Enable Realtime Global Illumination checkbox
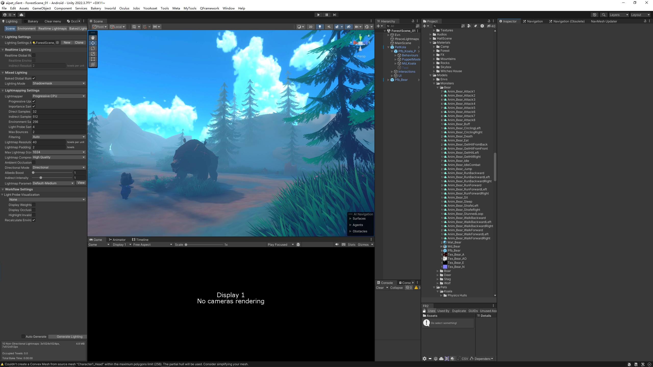Image resolution: width=653 pixels, height=367 pixels. pos(34,55)
